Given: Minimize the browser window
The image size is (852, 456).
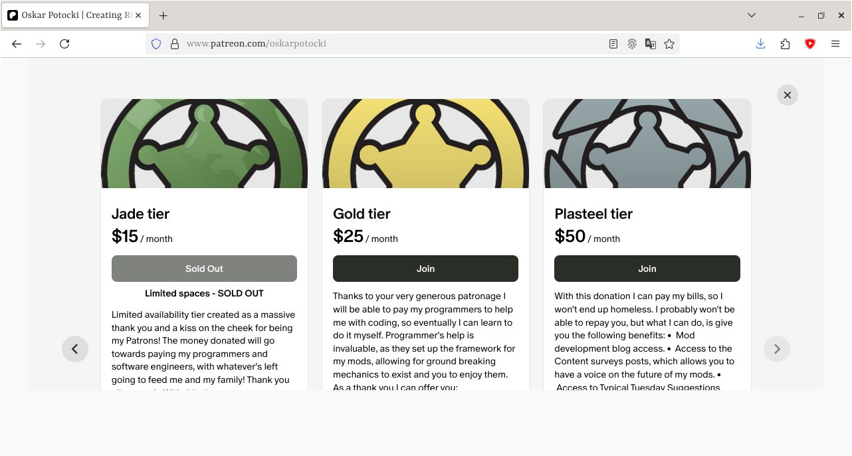Looking at the screenshot, I should click(x=801, y=15).
